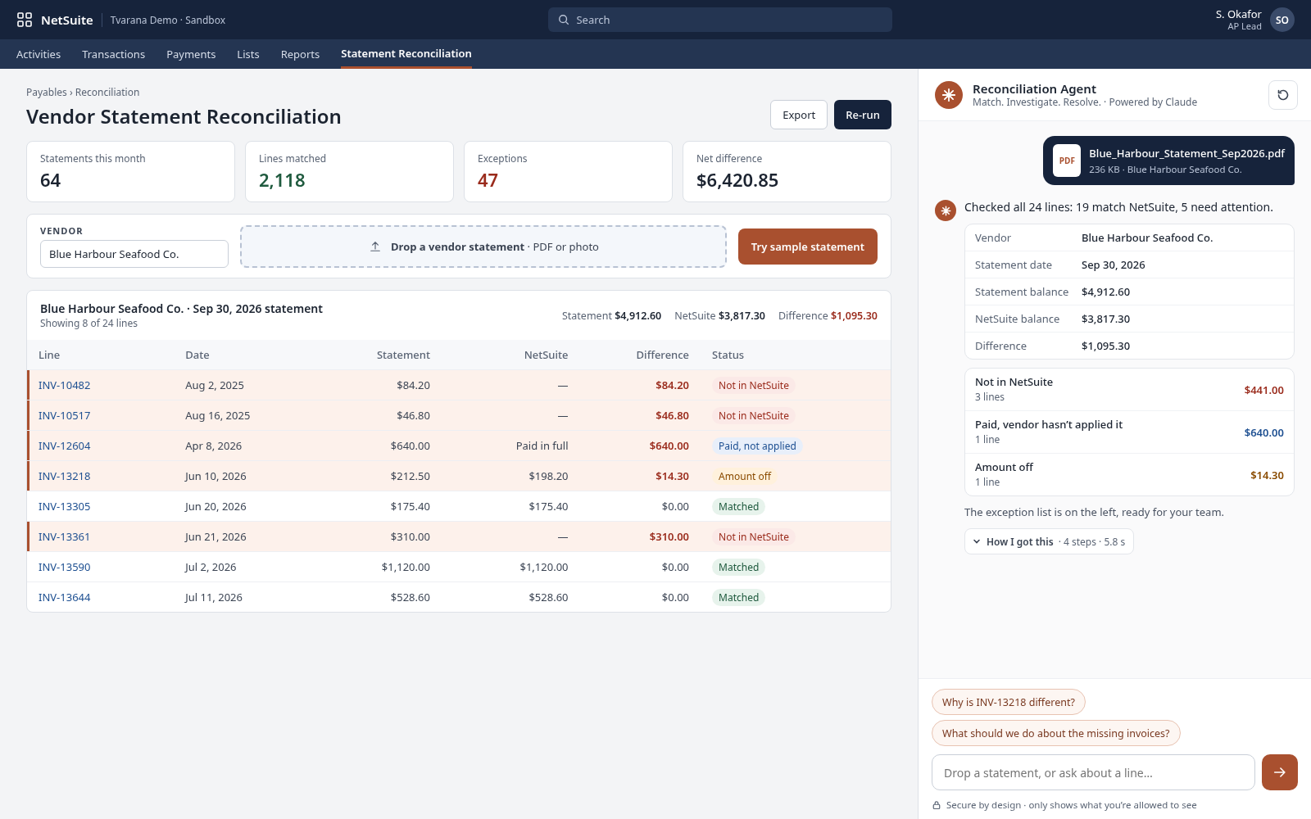Select the missing invoices suggestion chip
The height and width of the screenshot is (819, 1311).
[1056, 733]
